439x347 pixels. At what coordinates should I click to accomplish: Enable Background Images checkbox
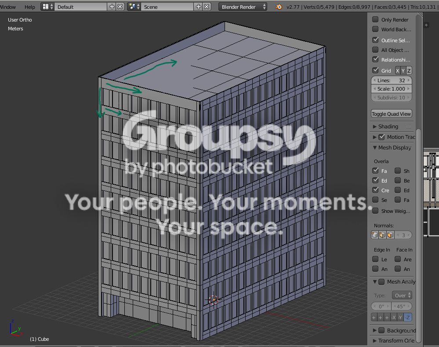click(x=381, y=330)
